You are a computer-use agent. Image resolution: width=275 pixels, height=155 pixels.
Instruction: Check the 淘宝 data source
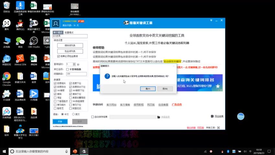(x=55, y=98)
